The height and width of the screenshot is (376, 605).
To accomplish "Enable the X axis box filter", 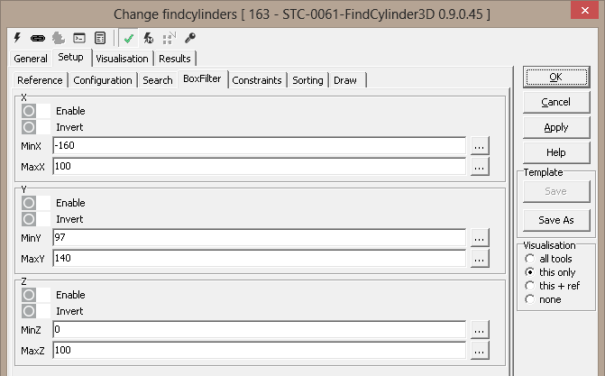I will 29,111.
